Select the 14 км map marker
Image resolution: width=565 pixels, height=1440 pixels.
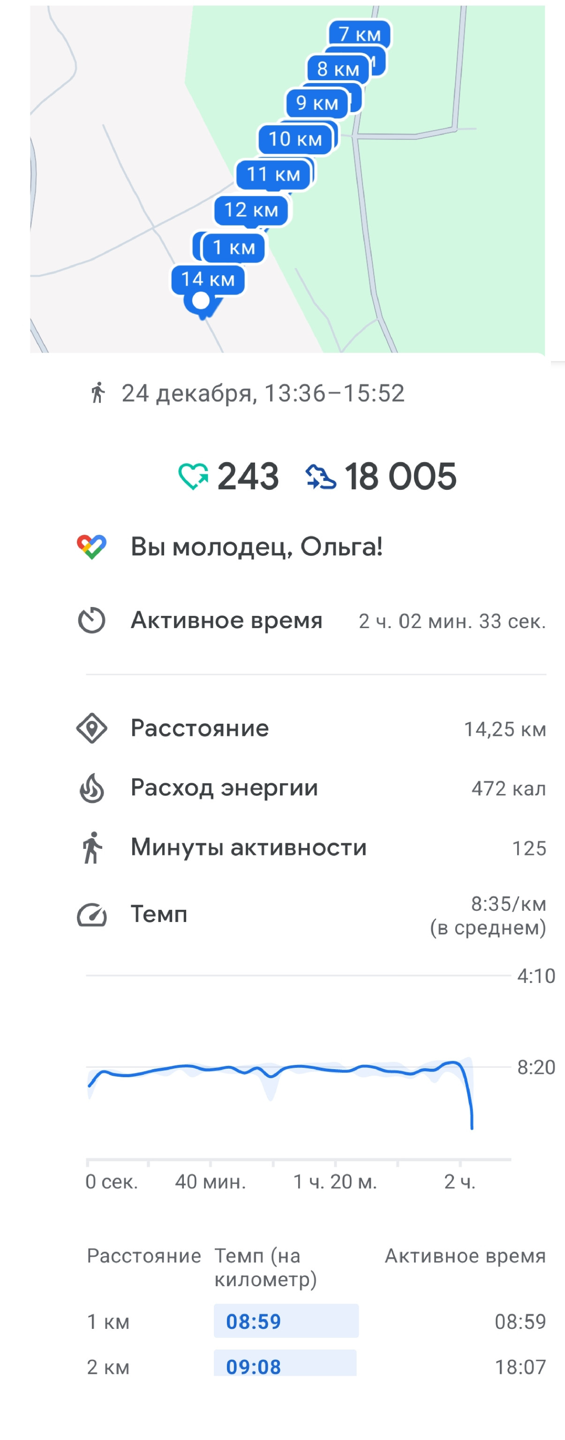point(208,279)
